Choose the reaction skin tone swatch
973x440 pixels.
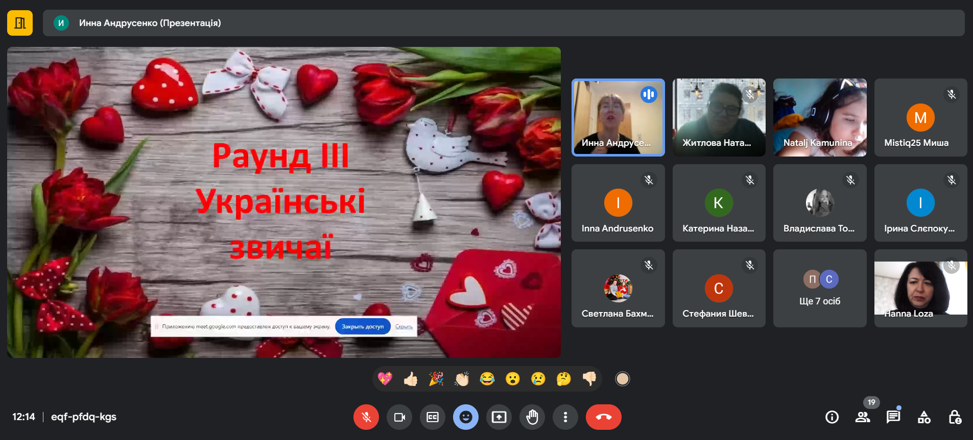tap(622, 379)
